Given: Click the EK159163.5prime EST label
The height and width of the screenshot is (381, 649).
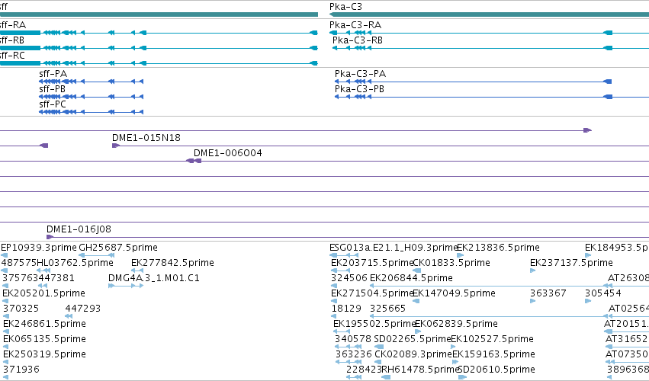Looking at the screenshot, I should point(493,354).
